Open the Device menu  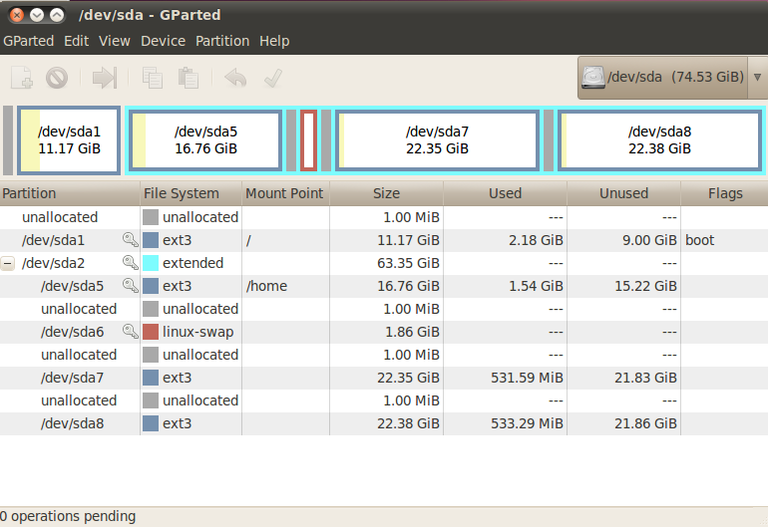tap(164, 41)
